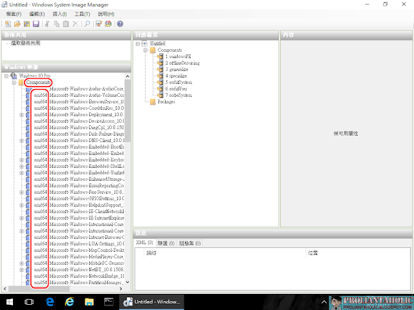
Task: Click Windows image vertical scrollbar up arrow
Action: click(x=127, y=76)
